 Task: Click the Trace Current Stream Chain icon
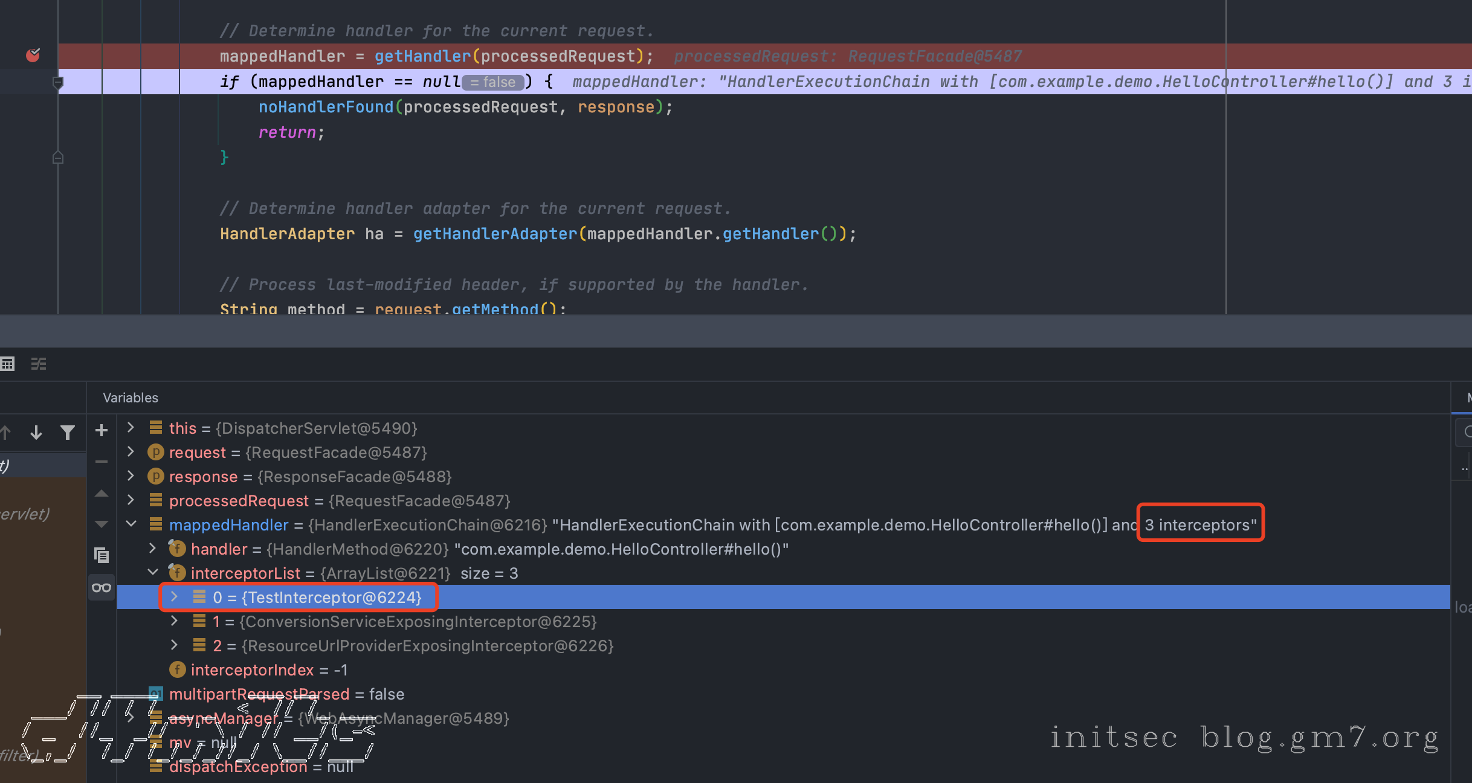[x=39, y=364]
